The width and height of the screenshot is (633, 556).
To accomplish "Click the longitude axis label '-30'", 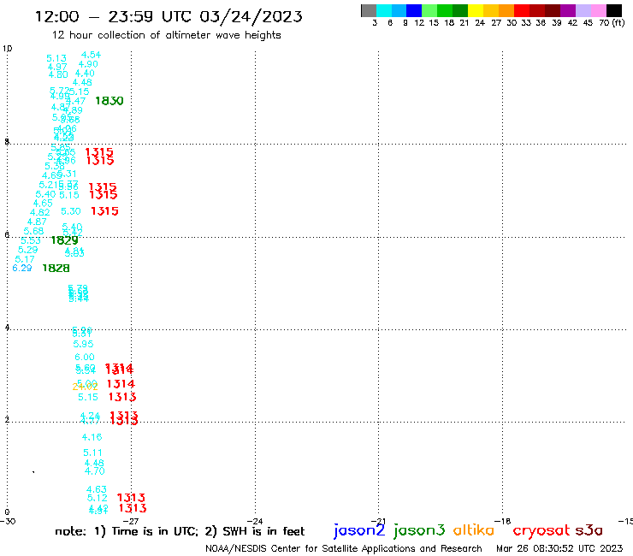I will [8, 521].
